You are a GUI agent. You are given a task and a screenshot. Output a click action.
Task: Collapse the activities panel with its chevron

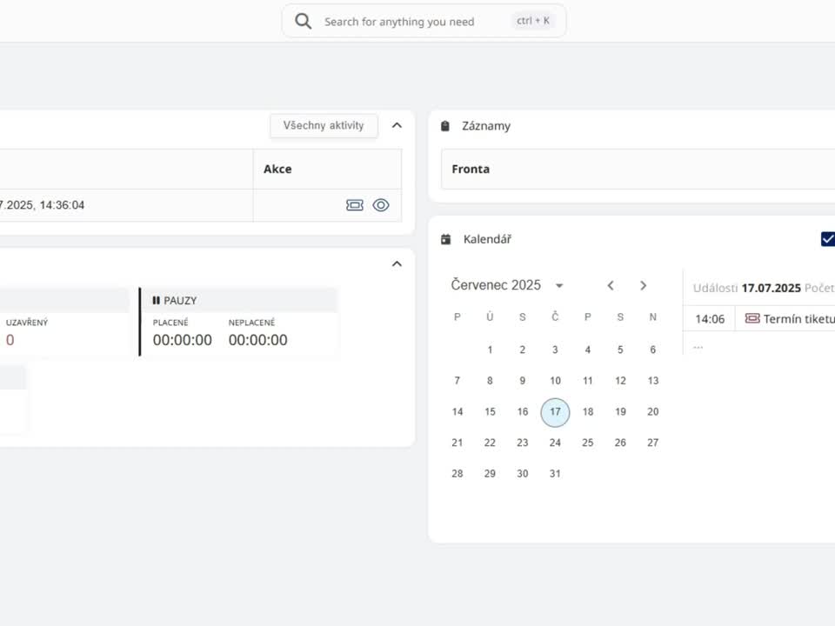coord(397,125)
